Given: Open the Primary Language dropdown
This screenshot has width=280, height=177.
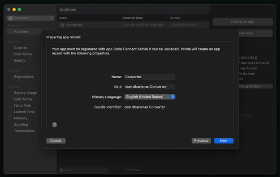Looking at the screenshot, I should (x=150, y=97).
